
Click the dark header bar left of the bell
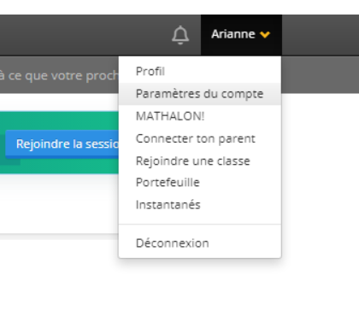pyautogui.click(x=85, y=35)
